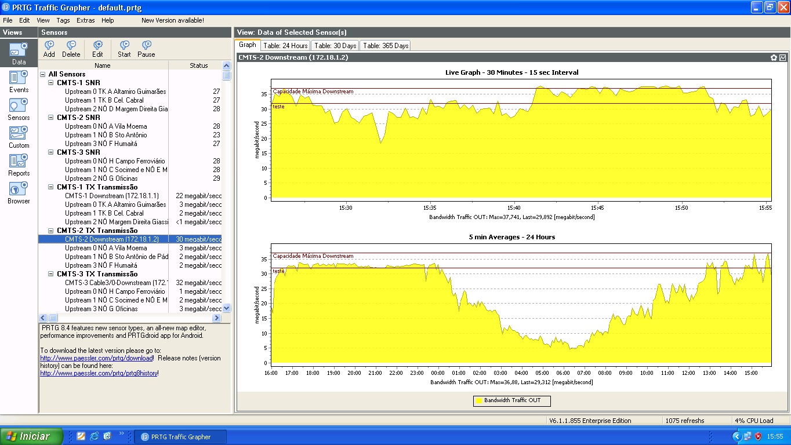This screenshot has width=791, height=445.
Task: Switch to Table: 30 Days tab
Action: coord(335,45)
